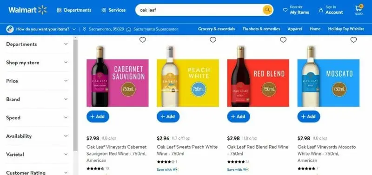Expand the Price filter

(x=37, y=81)
